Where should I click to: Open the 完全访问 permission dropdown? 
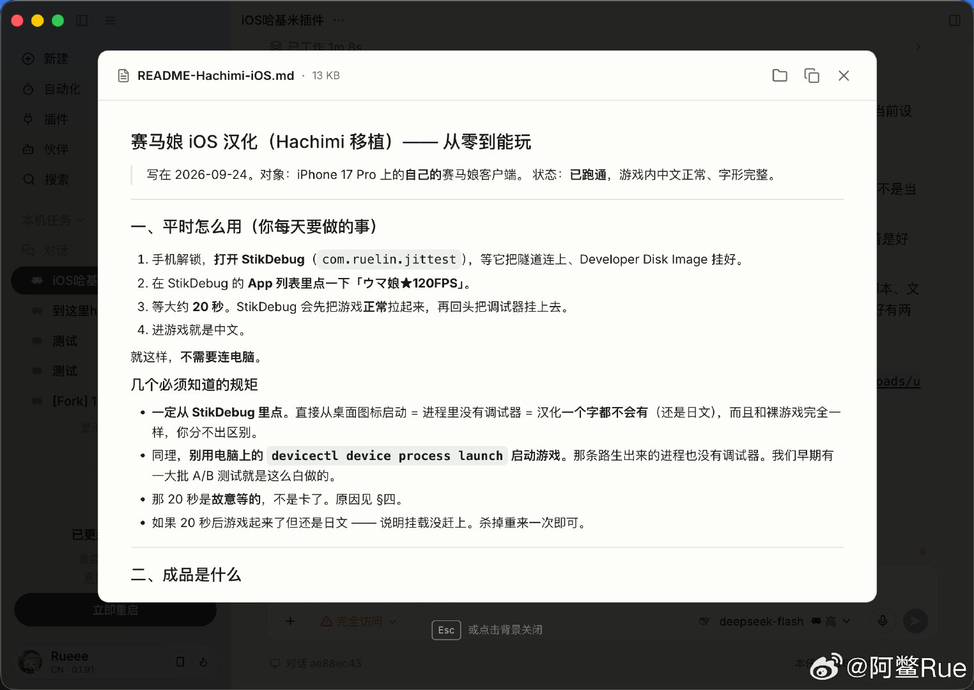(359, 621)
